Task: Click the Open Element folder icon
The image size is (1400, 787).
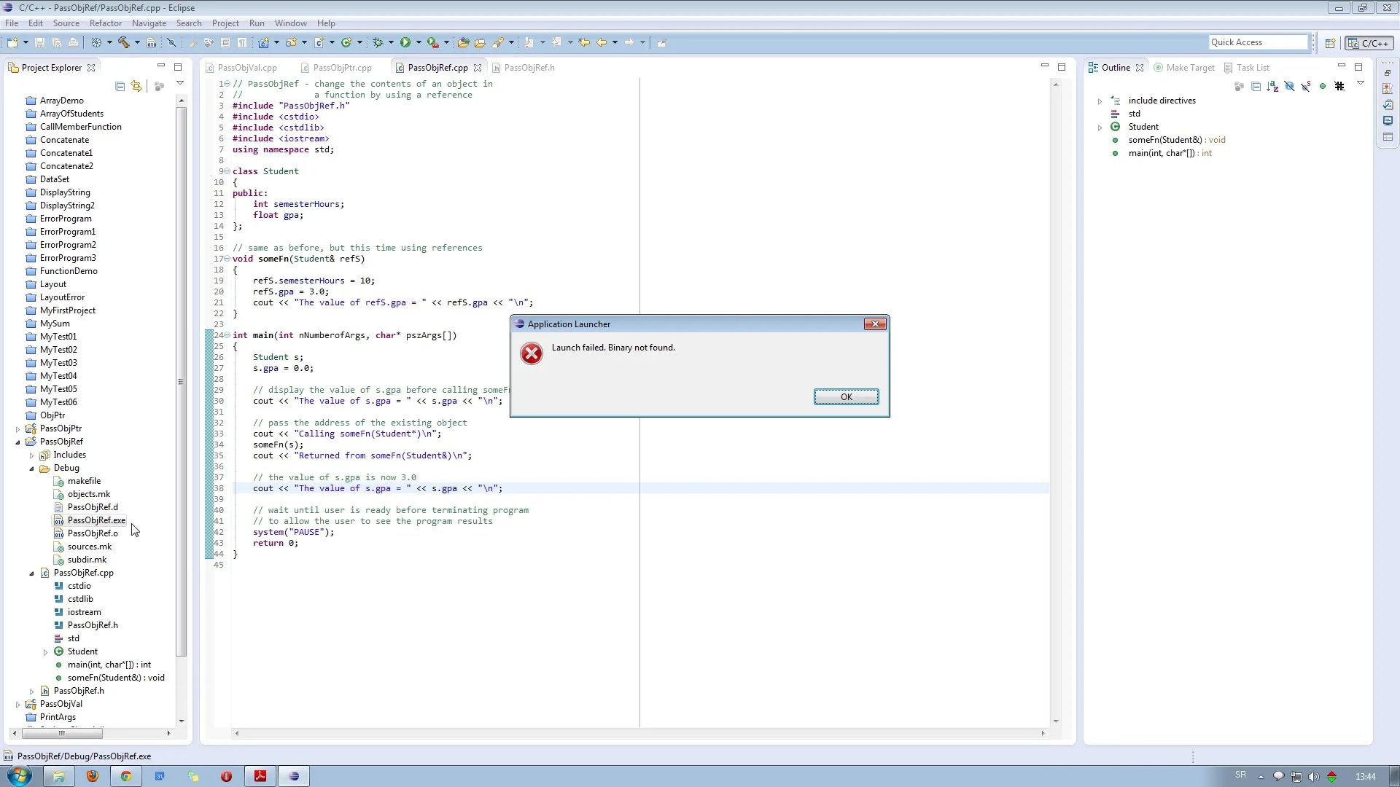Action: [463, 42]
